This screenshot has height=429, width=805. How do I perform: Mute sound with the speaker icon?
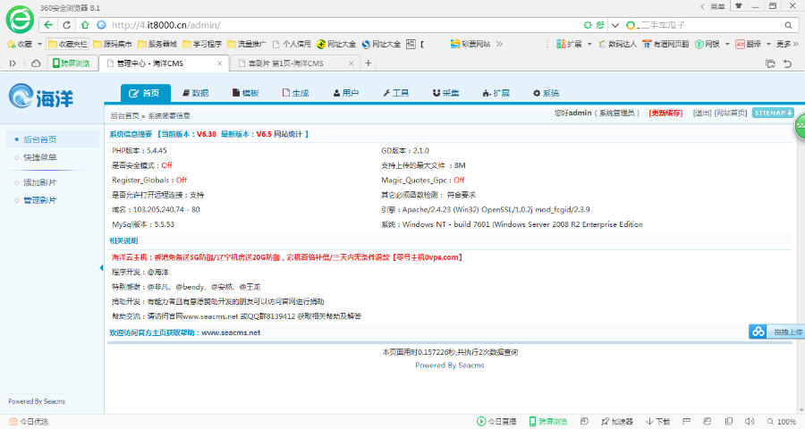pos(750,421)
